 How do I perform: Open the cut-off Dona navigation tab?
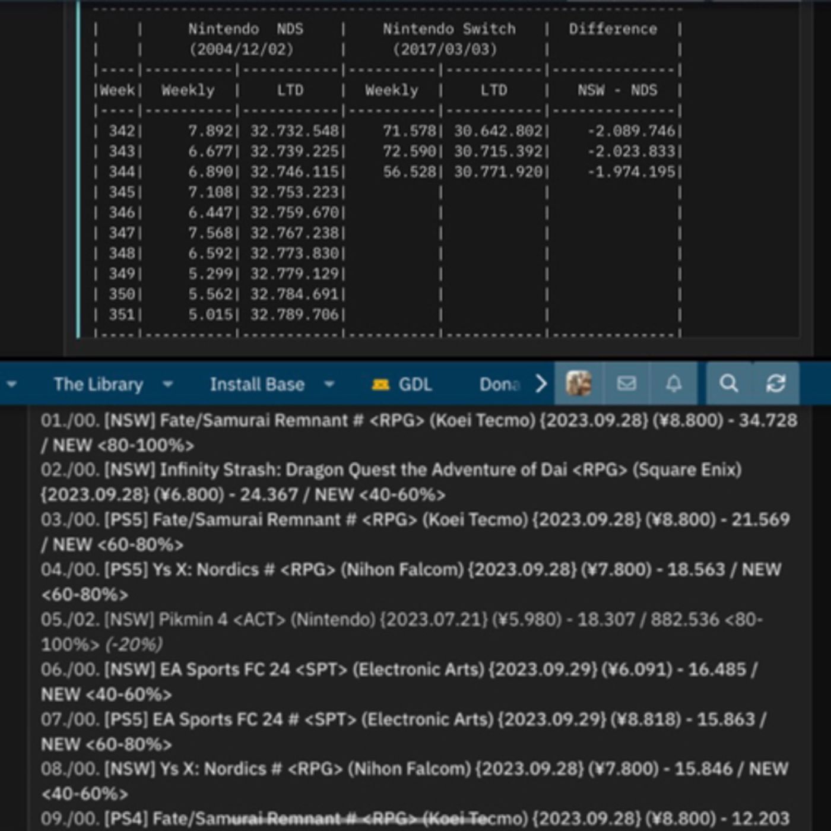500,385
